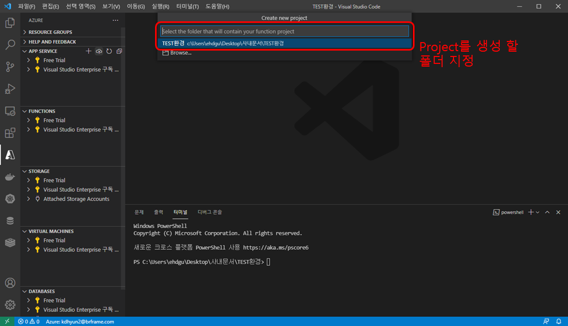Select the TEST환경 folder option
The width and height of the screenshot is (568, 326).
[x=285, y=43]
